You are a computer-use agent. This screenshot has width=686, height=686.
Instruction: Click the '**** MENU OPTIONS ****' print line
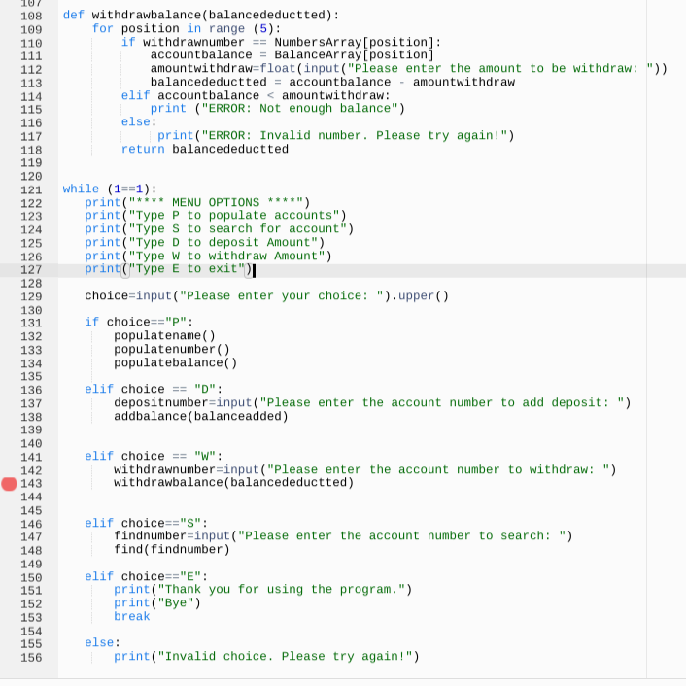point(197,202)
